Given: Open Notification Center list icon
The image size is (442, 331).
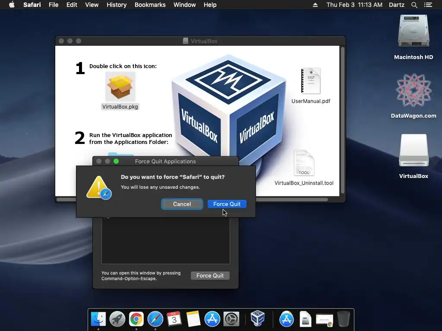Looking at the screenshot, I should pyautogui.click(x=428, y=5).
